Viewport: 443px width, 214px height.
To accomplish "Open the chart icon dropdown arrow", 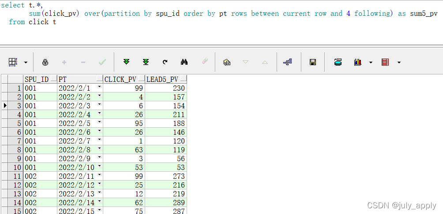I will coord(371,63).
